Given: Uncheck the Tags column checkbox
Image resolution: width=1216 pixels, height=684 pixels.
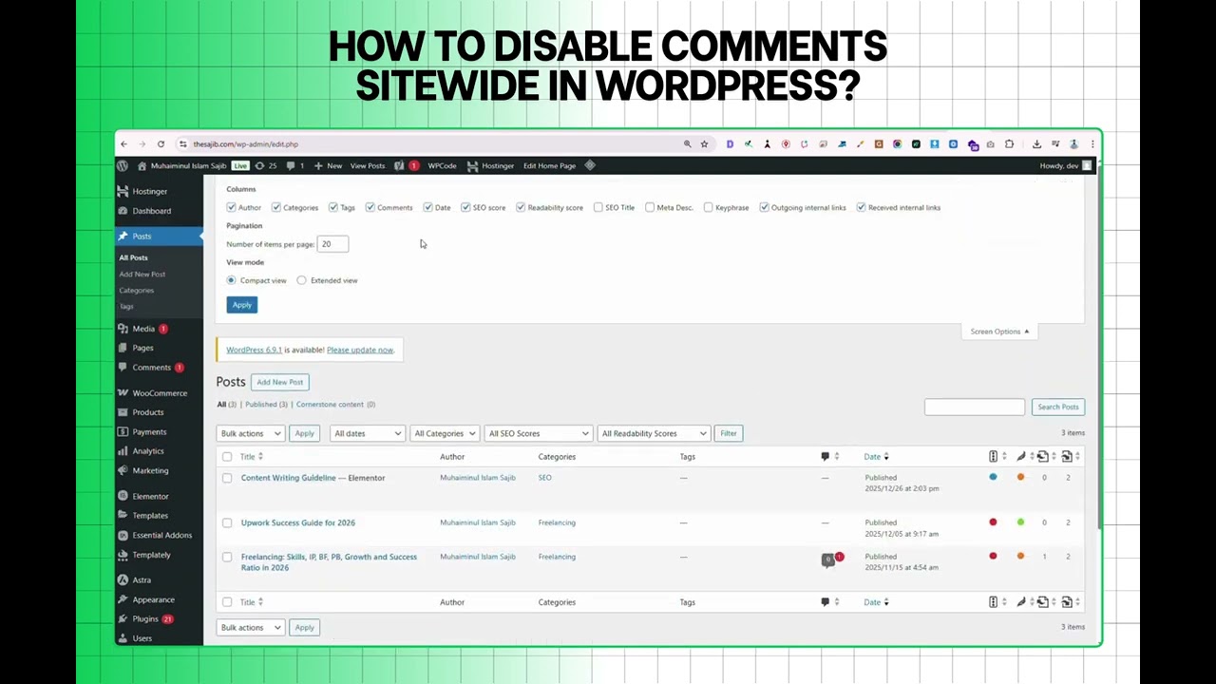Looking at the screenshot, I should pyautogui.click(x=333, y=207).
